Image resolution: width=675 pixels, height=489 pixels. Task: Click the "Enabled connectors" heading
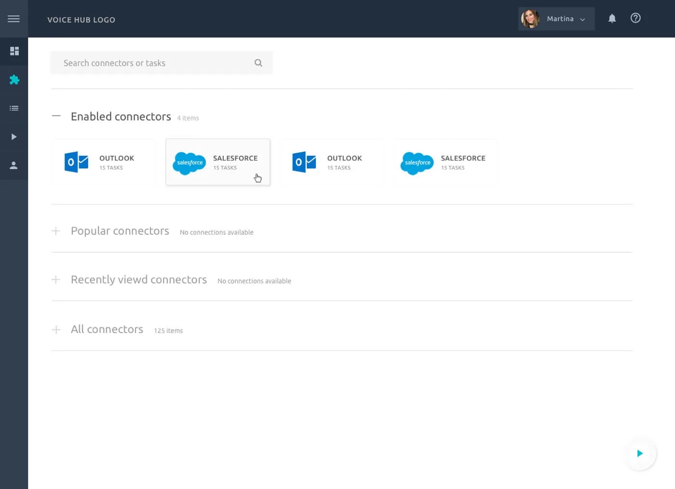coord(121,117)
